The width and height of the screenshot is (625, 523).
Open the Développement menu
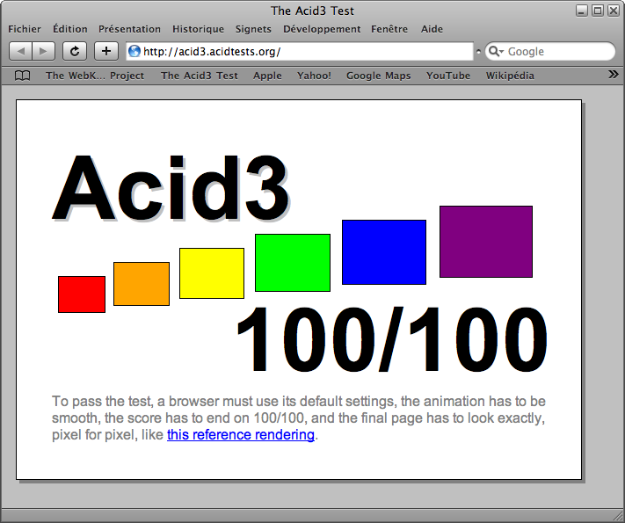[x=322, y=29]
